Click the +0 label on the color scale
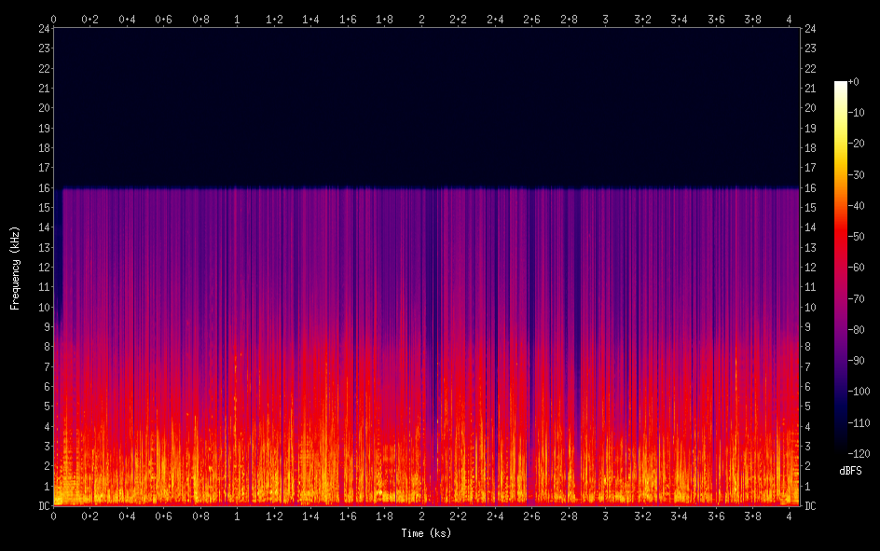 point(856,82)
